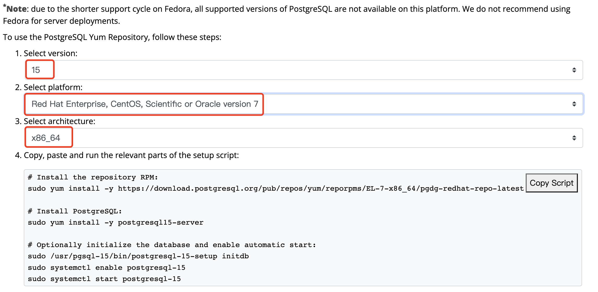Click the 'Optionally initialize the database' comment
Screen dimensions: 598x292
point(172,245)
